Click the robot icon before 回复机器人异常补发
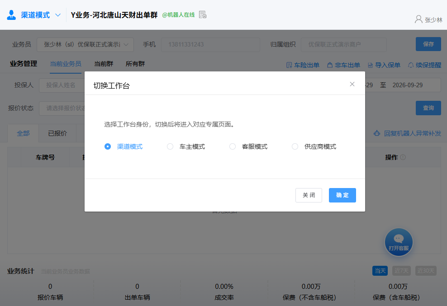The width and height of the screenshot is (447, 306). pos(377,133)
